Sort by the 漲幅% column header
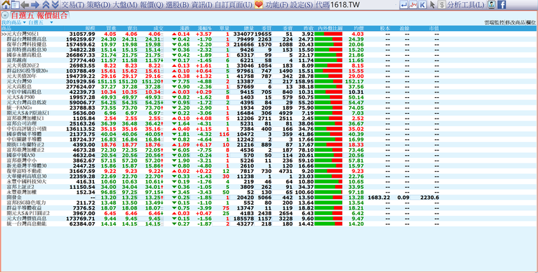 pyautogui.click(x=205, y=28)
